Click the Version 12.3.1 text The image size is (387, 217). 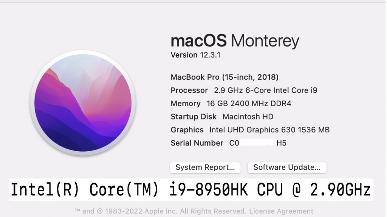[195, 55]
